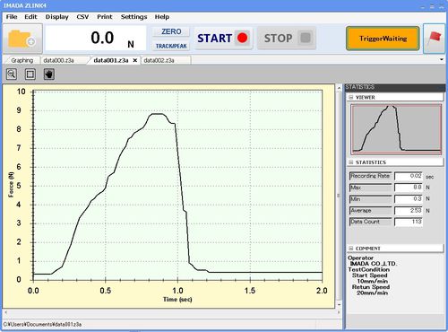The width and height of the screenshot is (448, 332).
Task: Click the Data Count value field
Action: [409, 222]
